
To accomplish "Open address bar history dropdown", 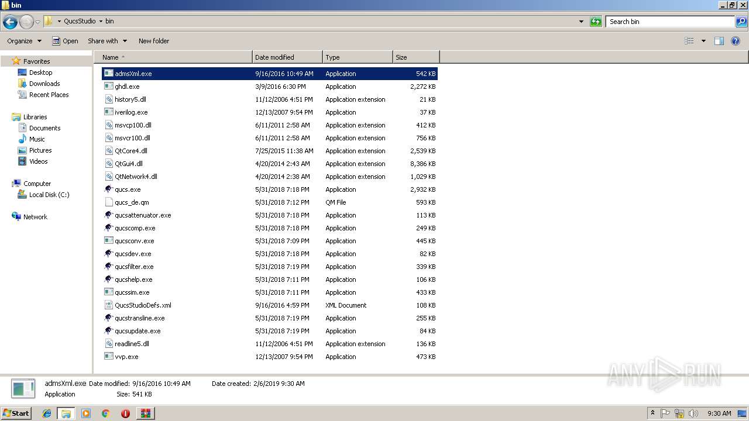I will coord(581,22).
